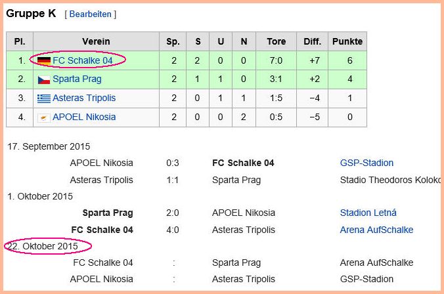Follow the blue Arena AufSchalke link
This screenshot has width=444, height=294.
[376, 230]
